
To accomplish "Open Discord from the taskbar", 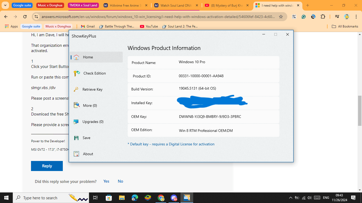I will (174, 198).
